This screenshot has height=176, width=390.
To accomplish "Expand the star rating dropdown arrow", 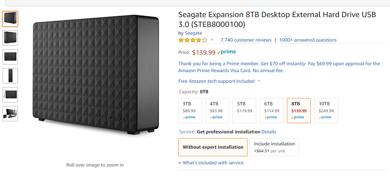I will tap(212, 40).
